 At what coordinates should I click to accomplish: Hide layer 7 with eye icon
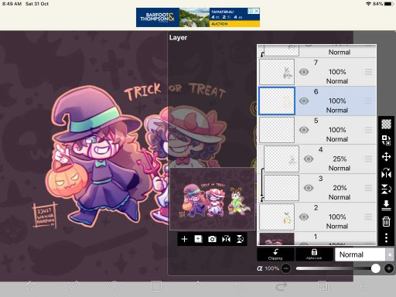click(304, 72)
